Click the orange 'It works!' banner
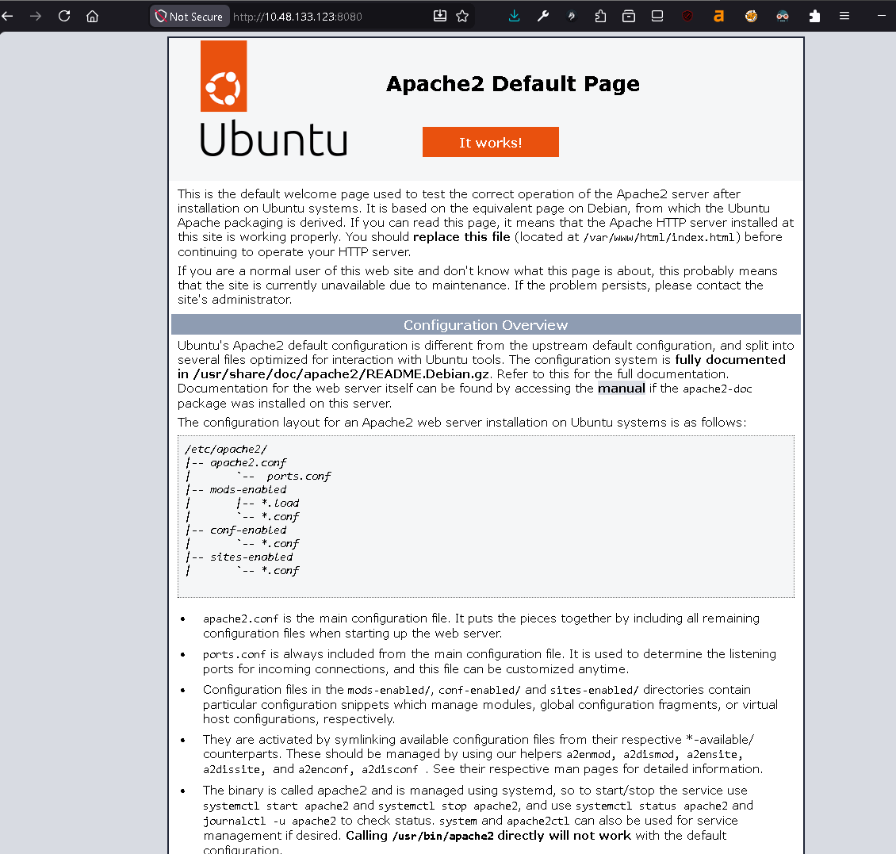Viewport: 896px width, 854px height. click(x=490, y=142)
